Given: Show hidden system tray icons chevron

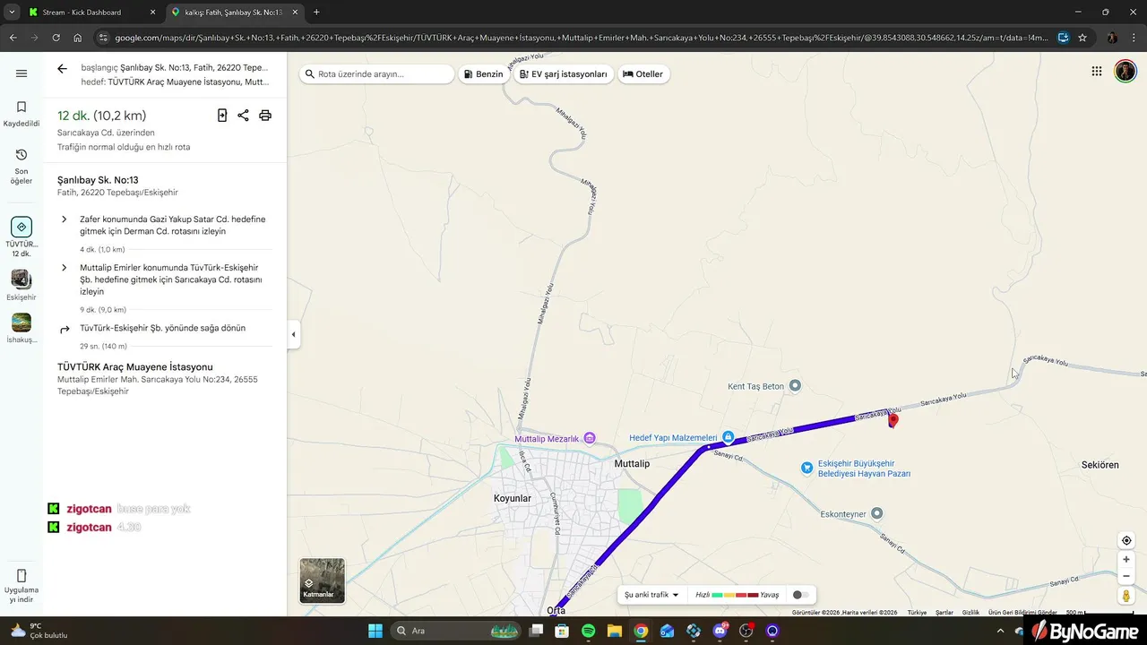Looking at the screenshot, I should pyautogui.click(x=1000, y=631).
